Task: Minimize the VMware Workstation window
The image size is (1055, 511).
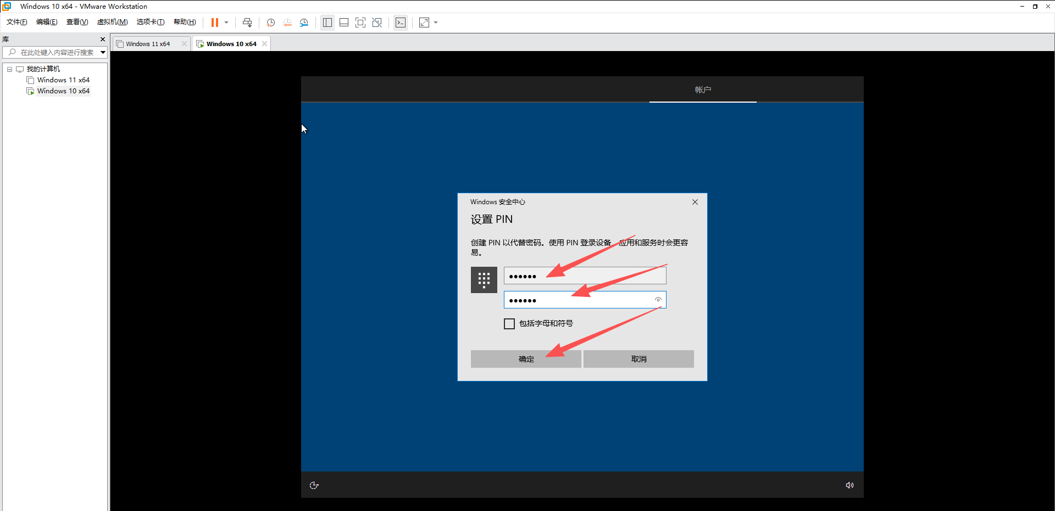Action: point(1022,7)
